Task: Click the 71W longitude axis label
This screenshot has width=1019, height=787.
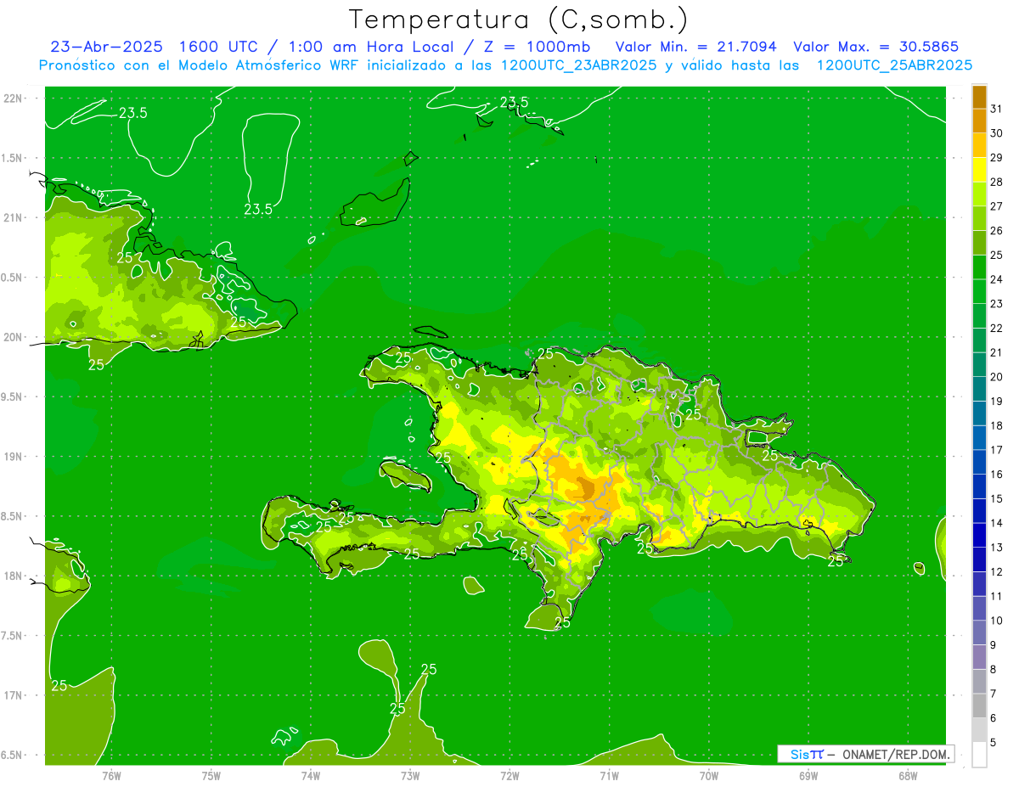Action: coord(609,776)
